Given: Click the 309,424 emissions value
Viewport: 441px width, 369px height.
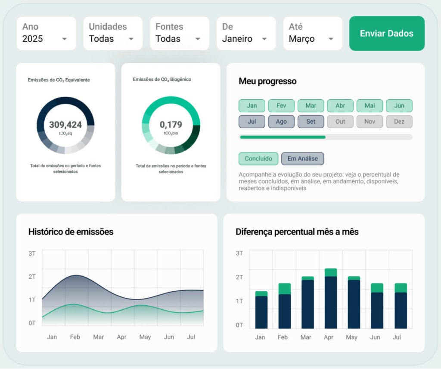Looking at the screenshot, I should tap(65, 125).
